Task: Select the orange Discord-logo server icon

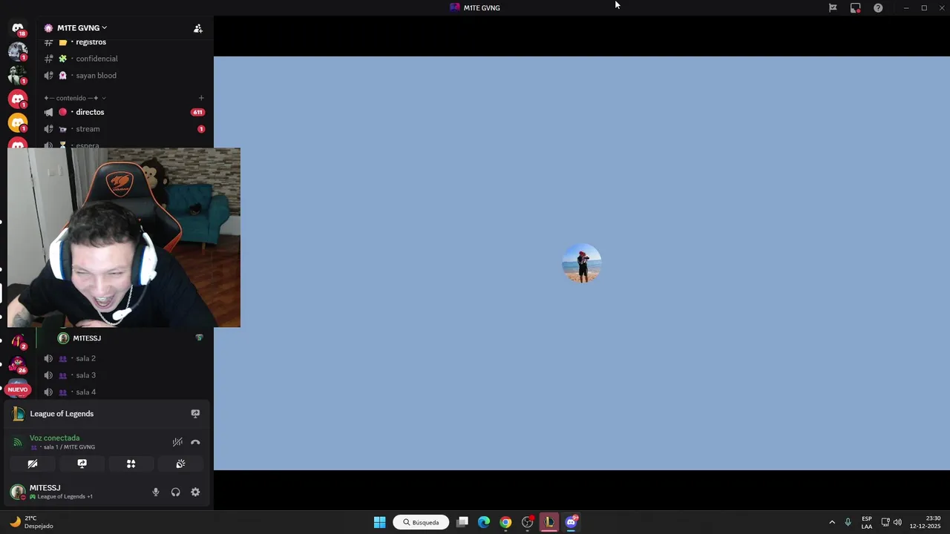Action: click(x=18, y=122)
